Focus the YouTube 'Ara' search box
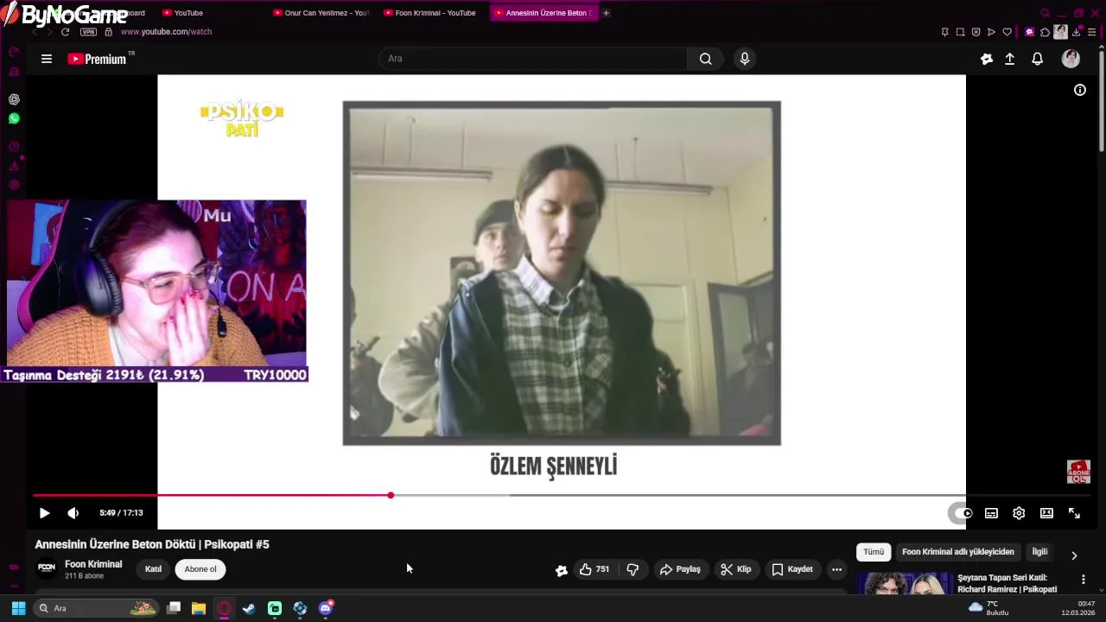This screenshot has height=622, width=1106. (x=533, y=59)
